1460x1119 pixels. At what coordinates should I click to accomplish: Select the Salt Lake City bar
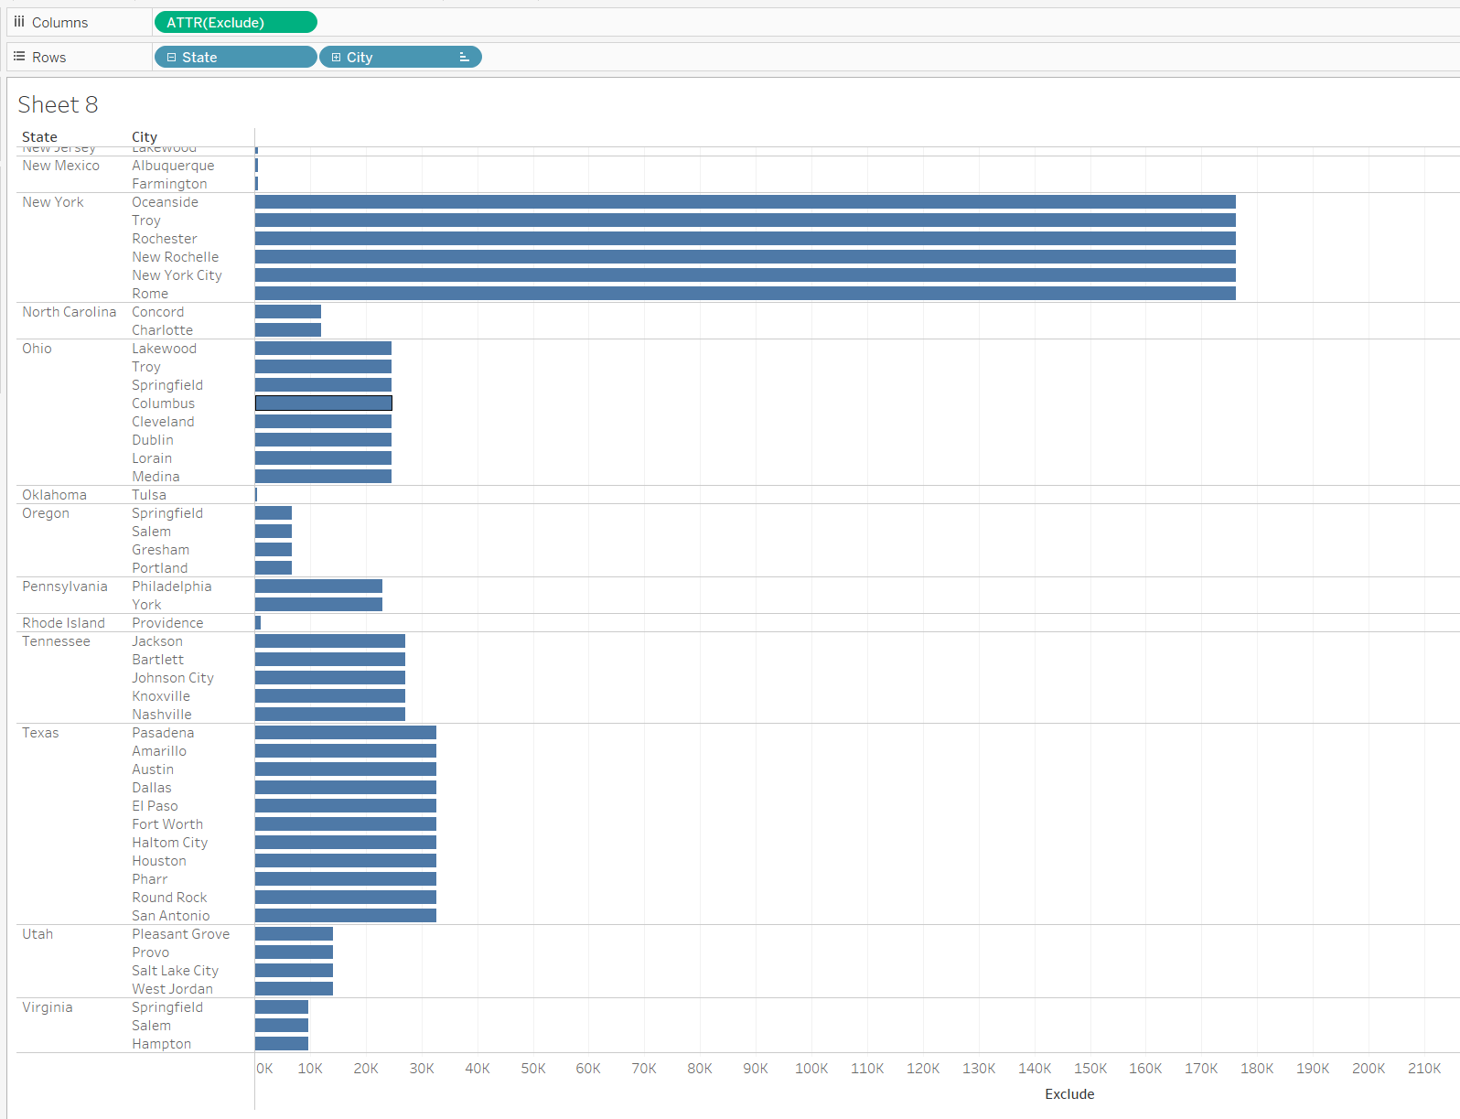click(x=294, y=971)
